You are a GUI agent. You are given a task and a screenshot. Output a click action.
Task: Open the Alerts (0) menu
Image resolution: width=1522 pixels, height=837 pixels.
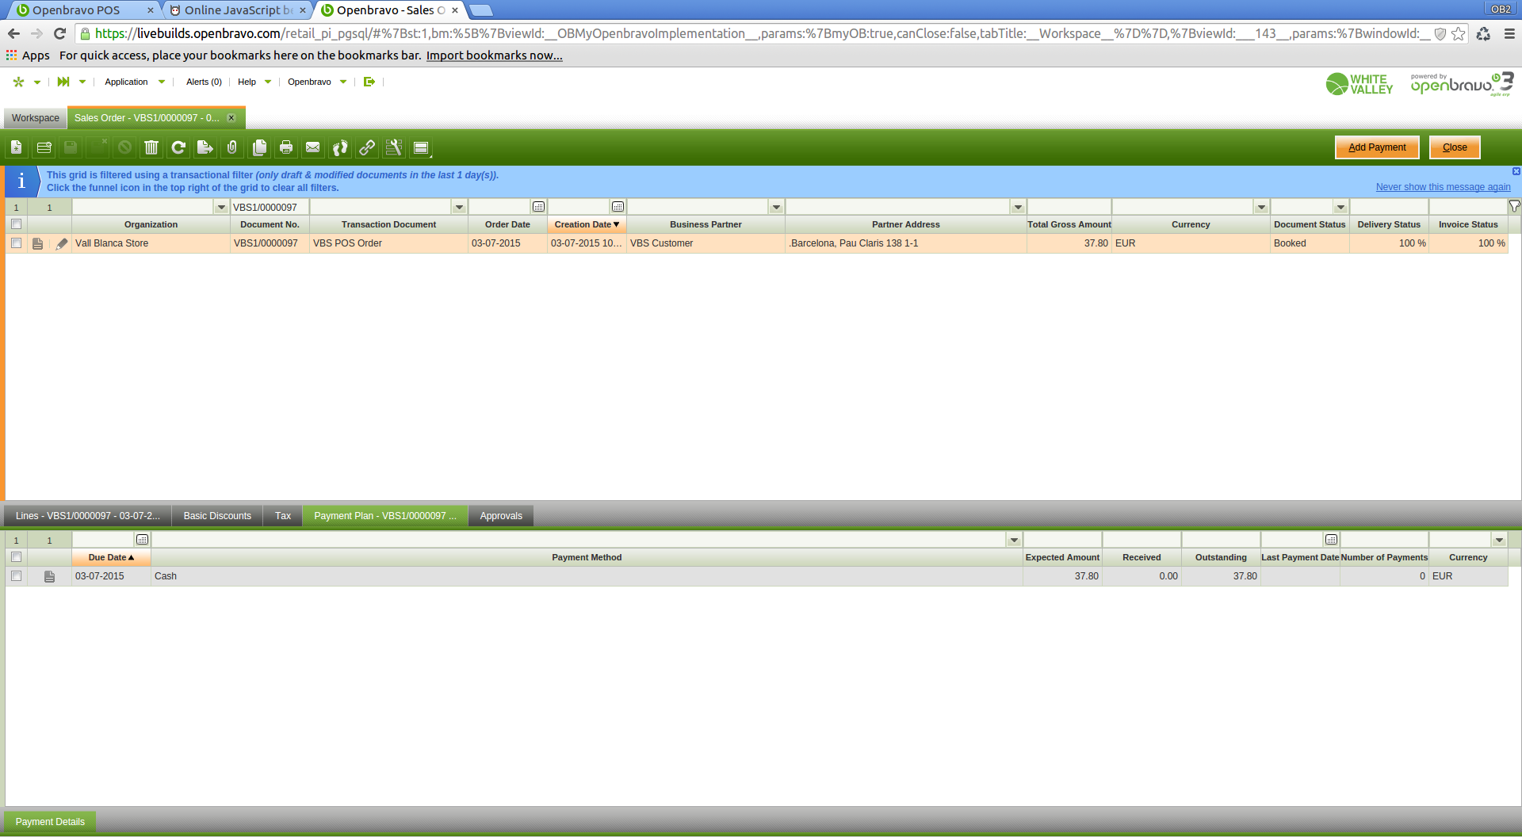pyautogui.click(x=204, y=82)
